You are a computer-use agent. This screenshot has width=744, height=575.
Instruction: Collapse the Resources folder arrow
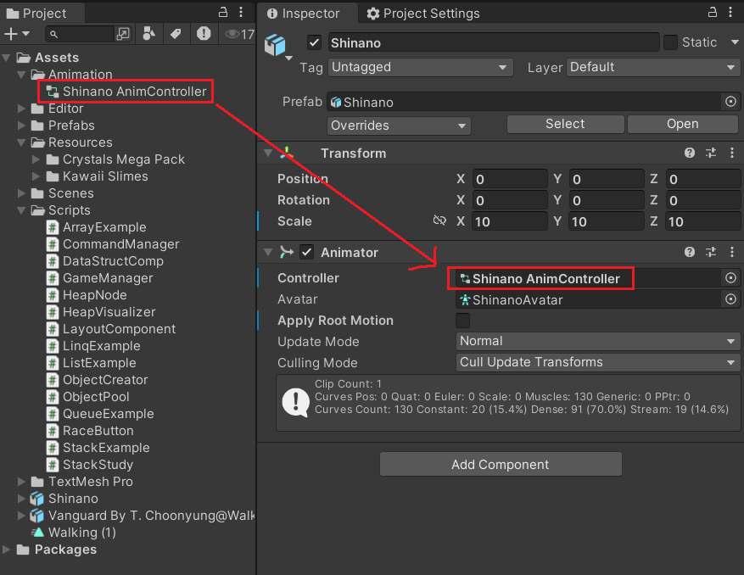pyautogui.click(x=21, y=142)
